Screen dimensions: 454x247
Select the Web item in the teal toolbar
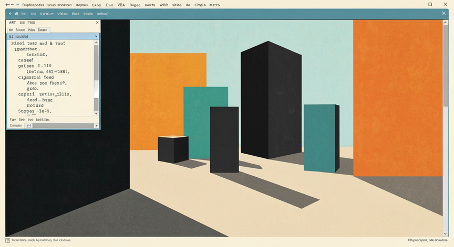click(75, 14)
